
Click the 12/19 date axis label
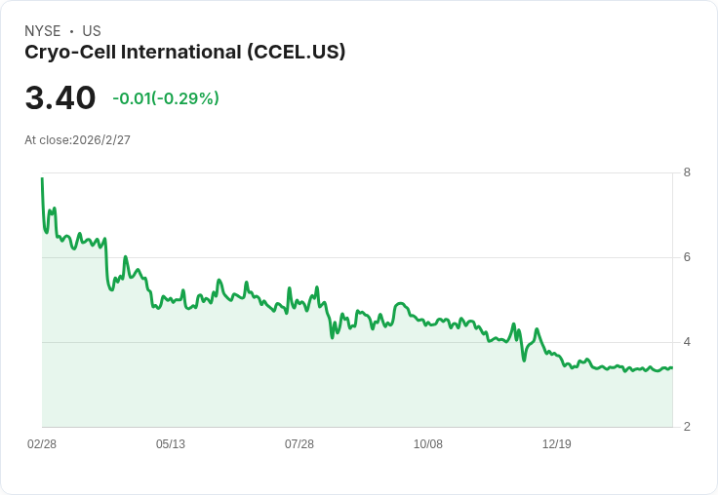[556, 443]
